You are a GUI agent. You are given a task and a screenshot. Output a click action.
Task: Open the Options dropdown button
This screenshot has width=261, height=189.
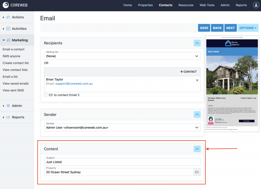(248, 28)
